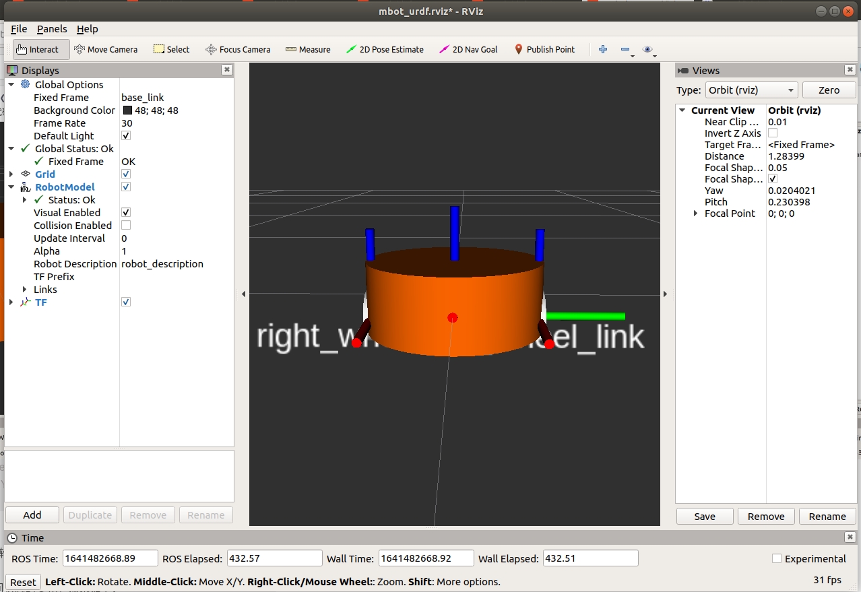This screenshot has width=861, height=592.
Task: Toggle the Experimental checkbox
Action: tap(777, 558)
